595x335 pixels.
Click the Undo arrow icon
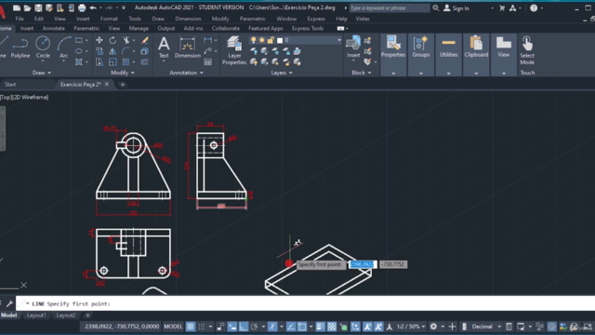pos(93,7)
